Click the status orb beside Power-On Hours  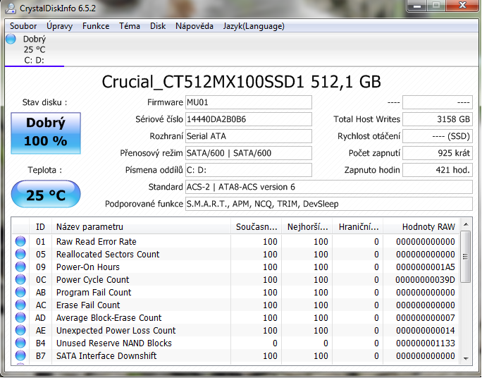click(x=20, y=267)
